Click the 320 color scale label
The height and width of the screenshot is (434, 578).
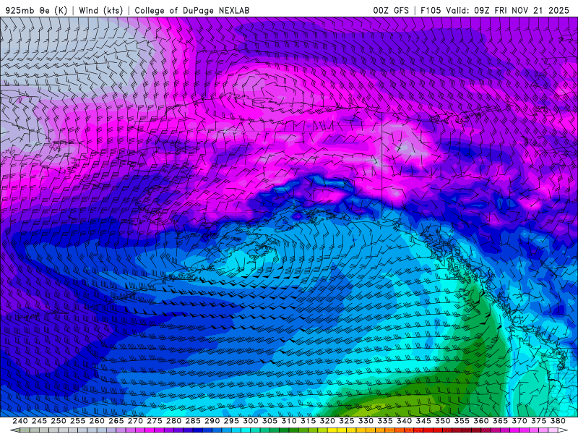click(327, 421)
